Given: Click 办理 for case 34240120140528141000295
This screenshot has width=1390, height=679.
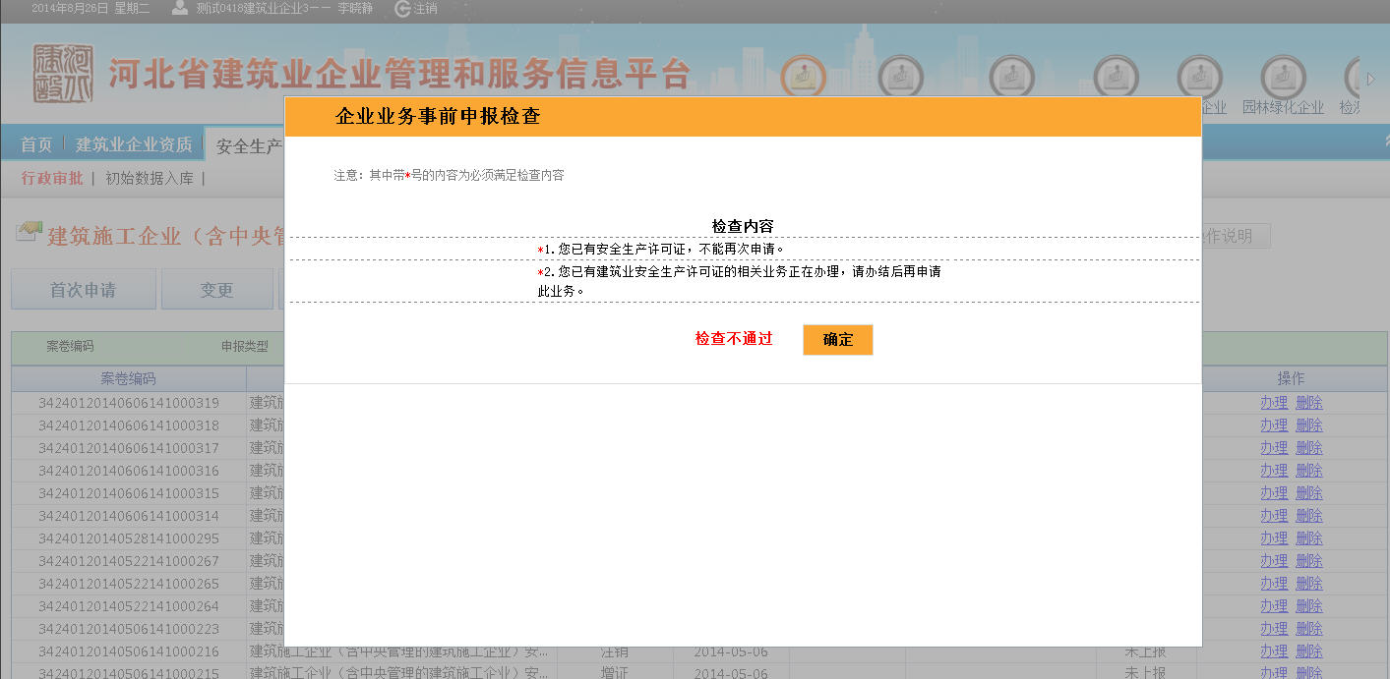Looking at the screenshot, I should pyautogui.click(x=1274, y=538).
